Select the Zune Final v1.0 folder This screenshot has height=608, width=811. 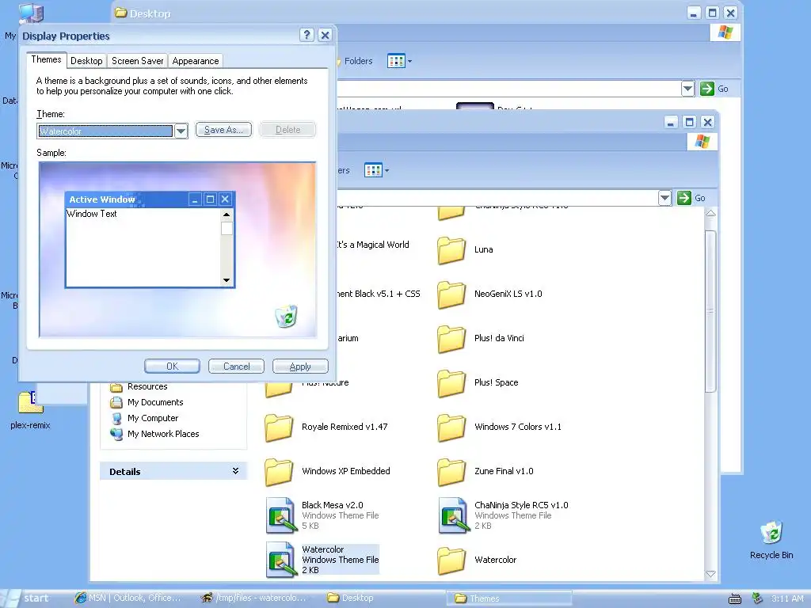click(485, 472)
